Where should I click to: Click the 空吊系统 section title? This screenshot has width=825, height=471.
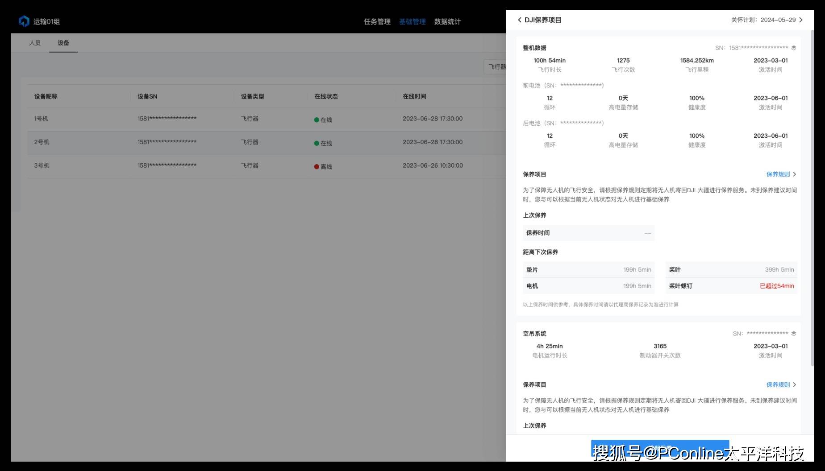pyautogui.click(x=534, y=334)
